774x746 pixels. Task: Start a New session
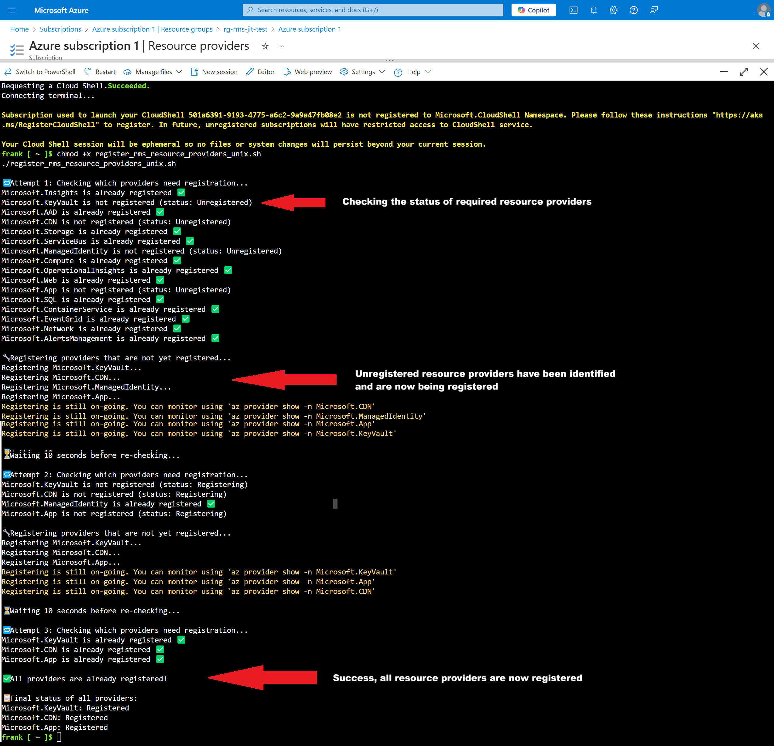point(214,72)
